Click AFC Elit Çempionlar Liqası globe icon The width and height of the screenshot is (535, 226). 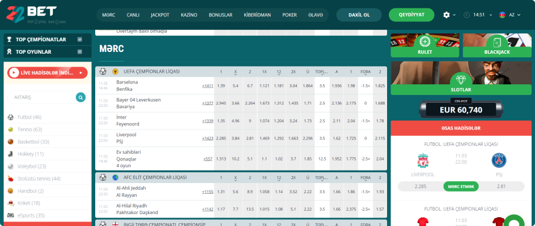[115, 177]
